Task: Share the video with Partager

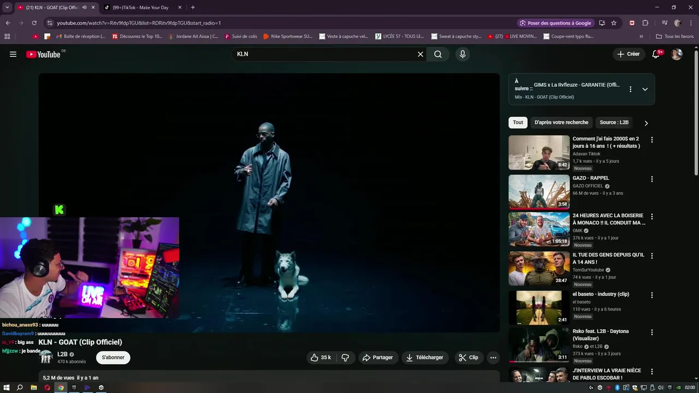Action: pyautogui.click(x=377, y=358)
